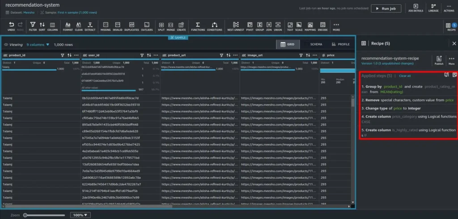
Task: Open the Duplicates tool
Action: pyautogui.click(x=131, y=26)
